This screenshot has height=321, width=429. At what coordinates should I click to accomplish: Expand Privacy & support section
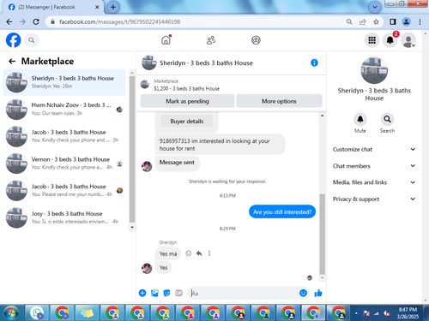tap(374, 199)
